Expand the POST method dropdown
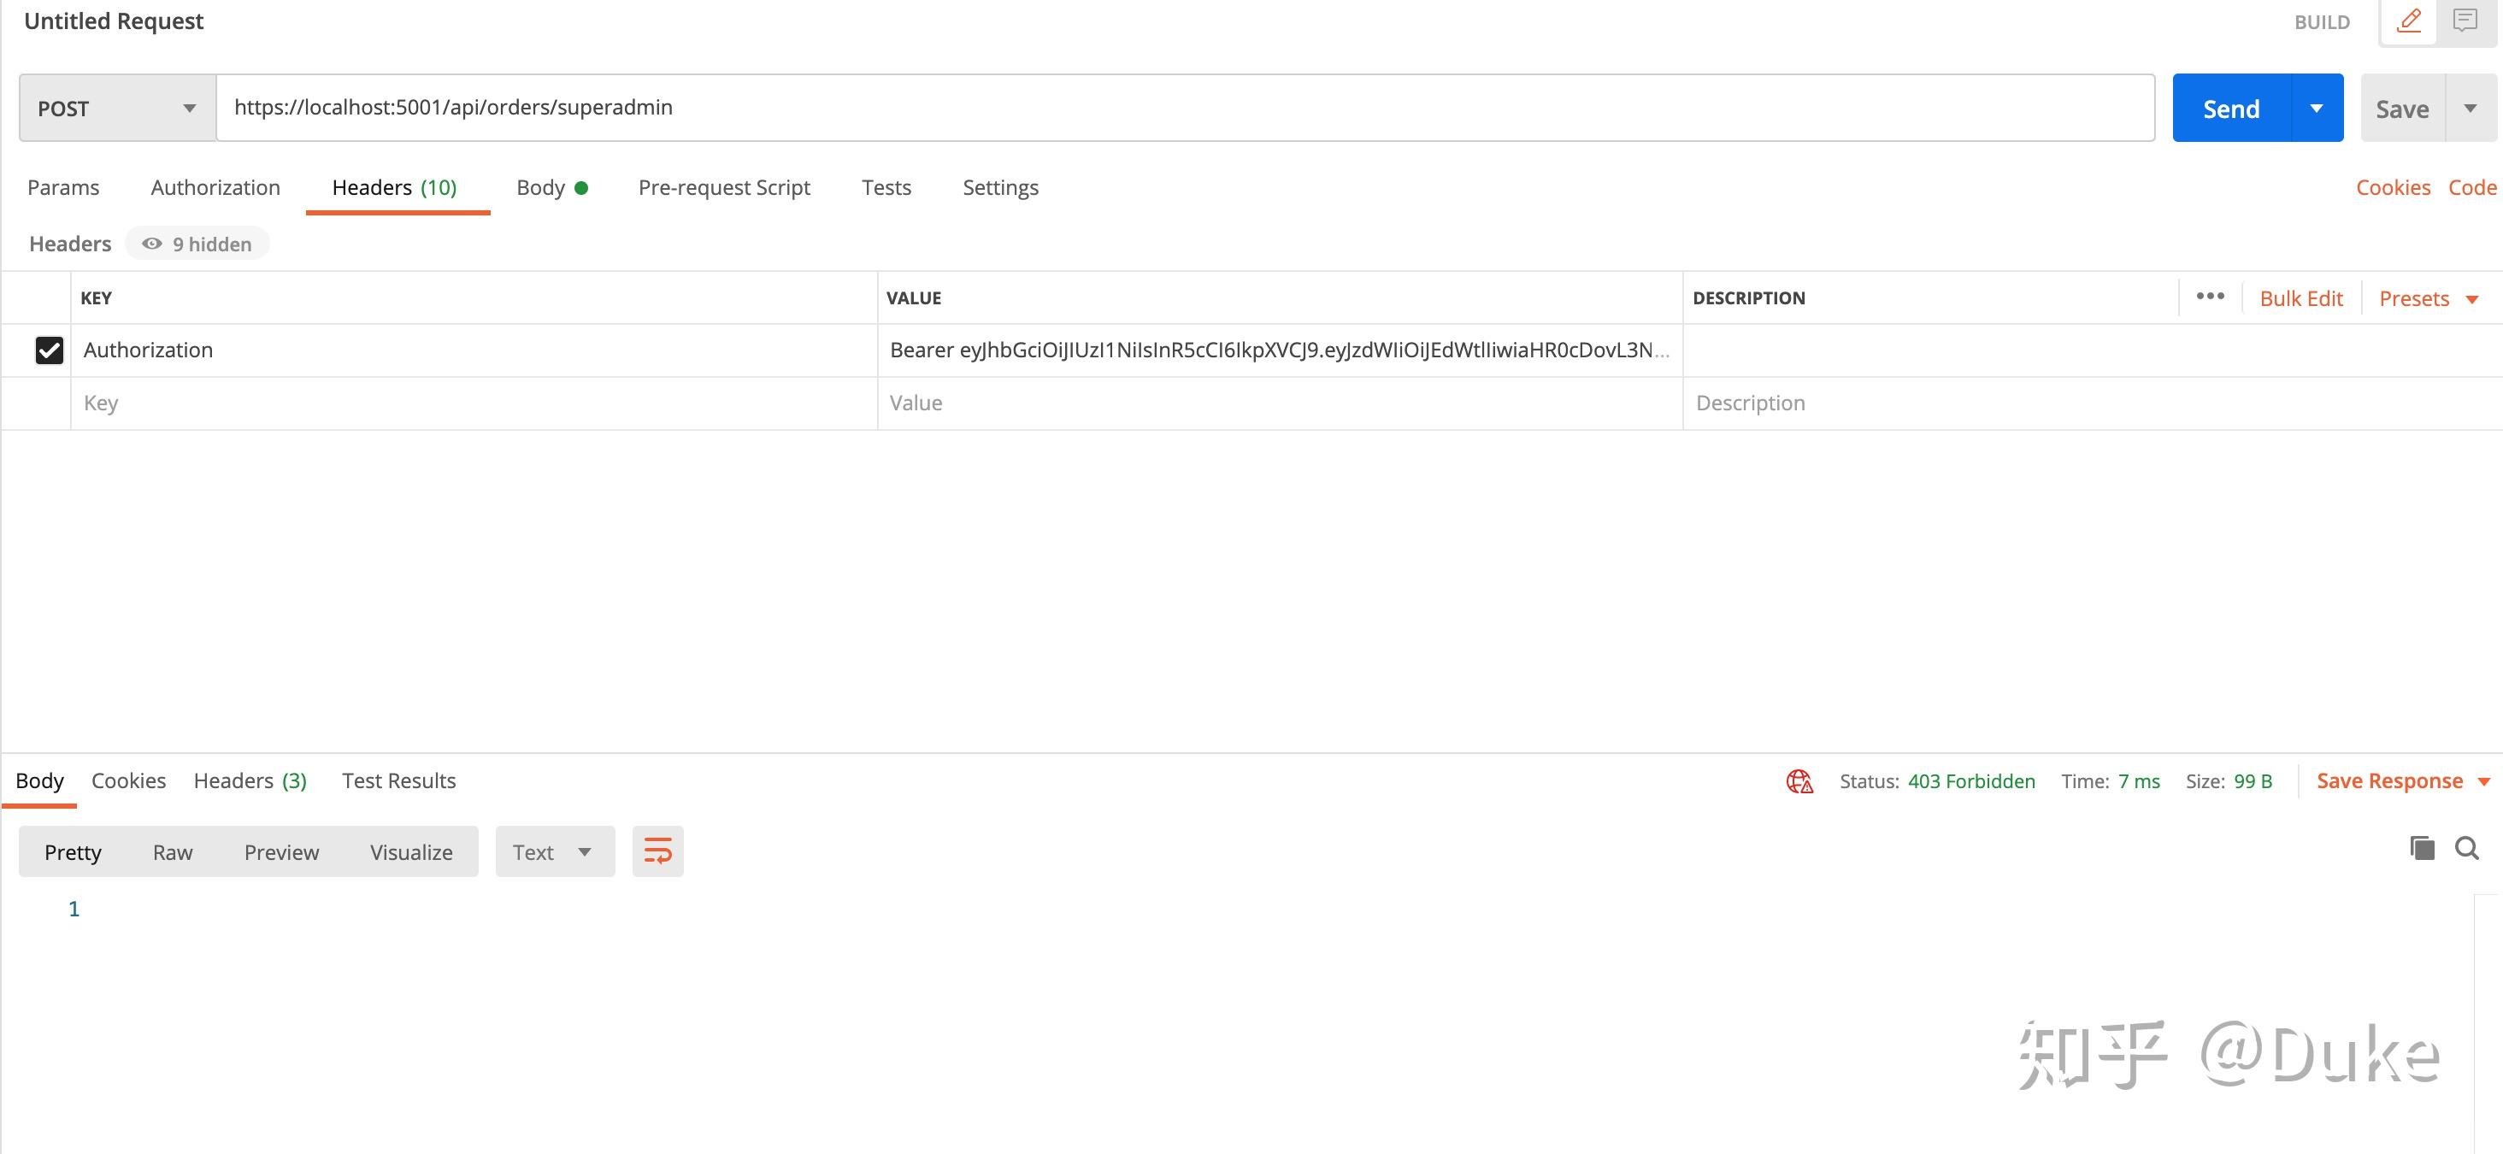 pyautogui.click(x=118, y=108)
